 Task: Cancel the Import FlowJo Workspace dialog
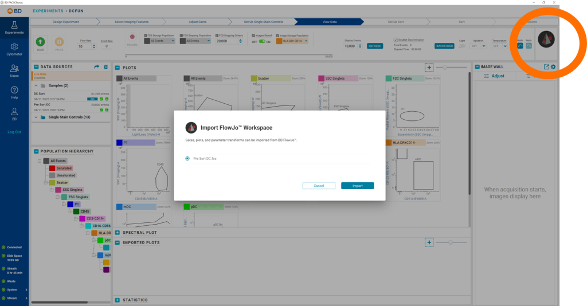319,186
